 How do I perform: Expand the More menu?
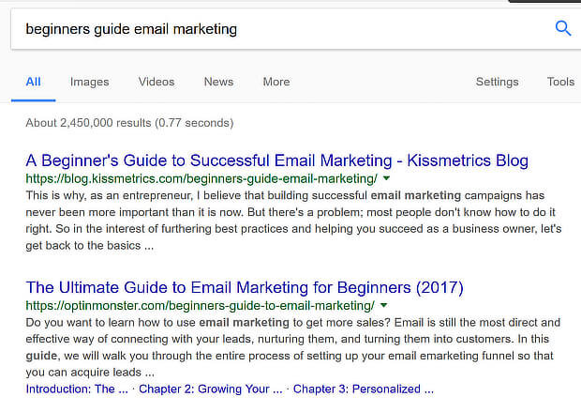(276, 82)
